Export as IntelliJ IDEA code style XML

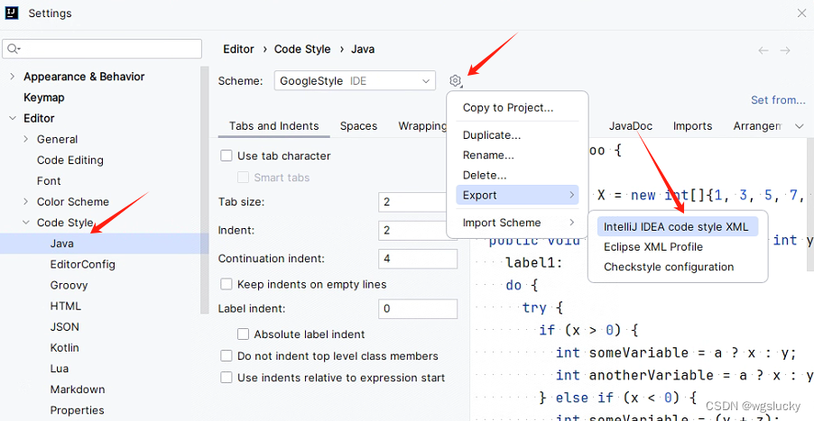point(678,226)
